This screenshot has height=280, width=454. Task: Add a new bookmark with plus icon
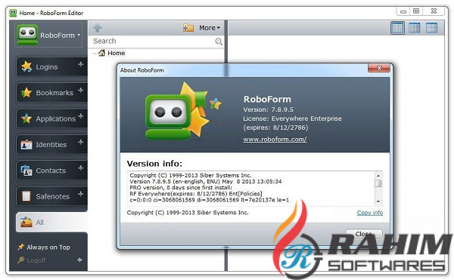(x=80, y=91)
